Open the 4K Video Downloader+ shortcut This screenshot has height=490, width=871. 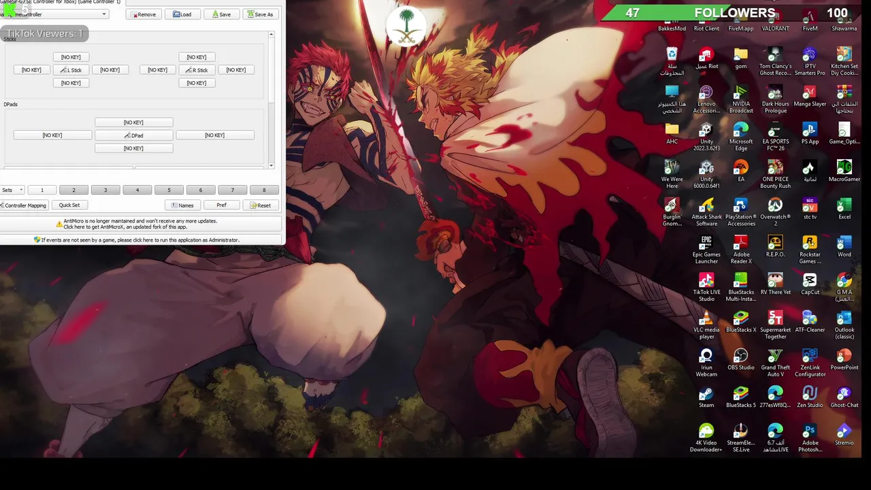[706, 438]
